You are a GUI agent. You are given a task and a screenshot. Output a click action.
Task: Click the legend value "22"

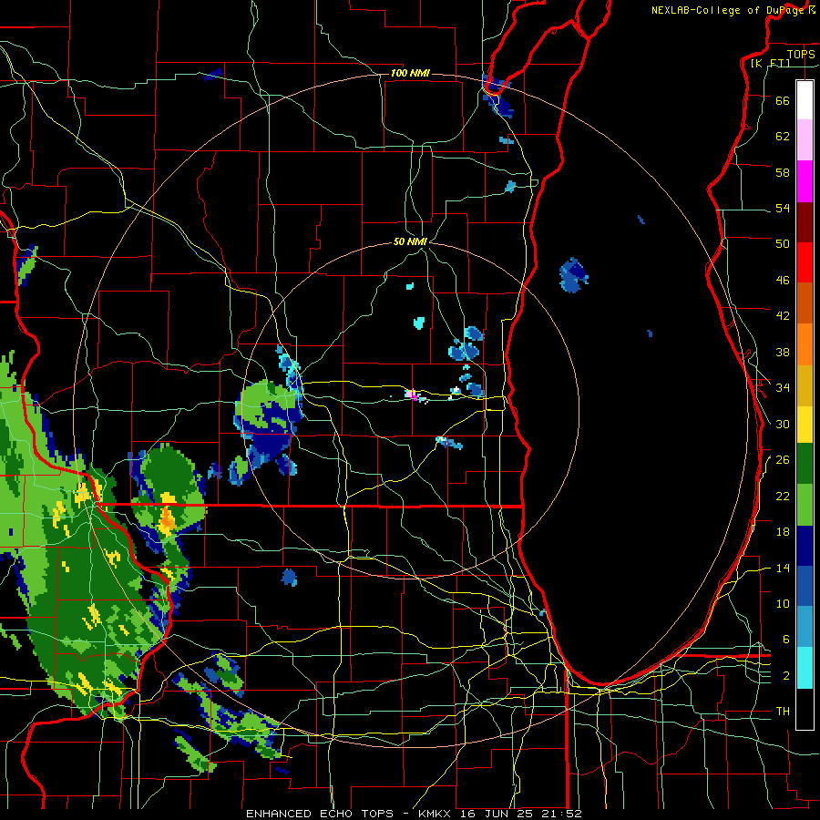click(783, 497)
